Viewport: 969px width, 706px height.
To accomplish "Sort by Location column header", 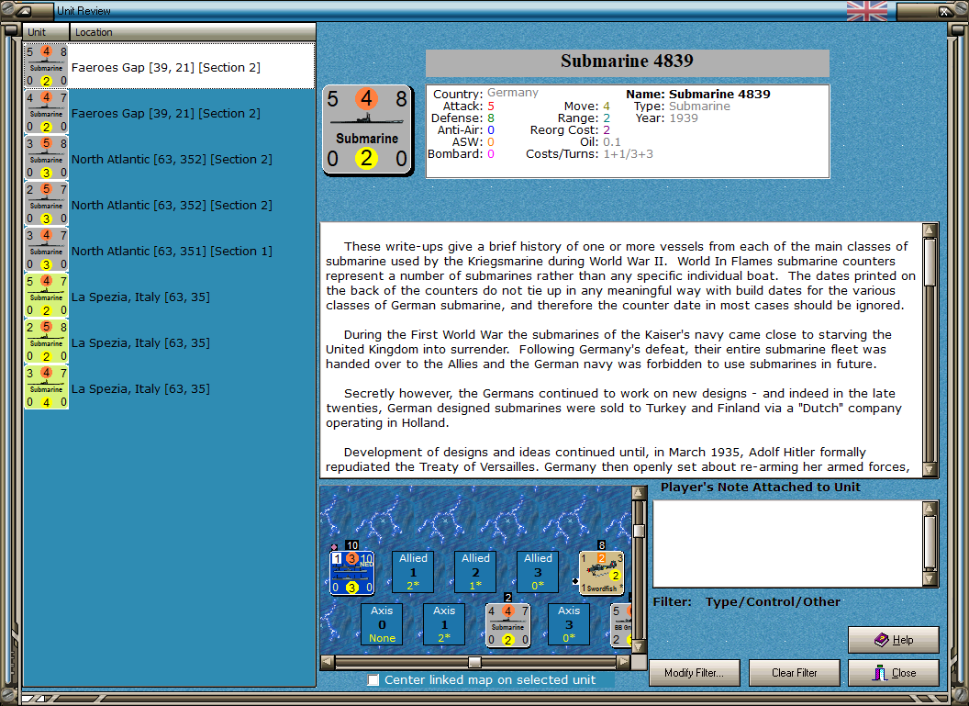I will coord(192,32).
